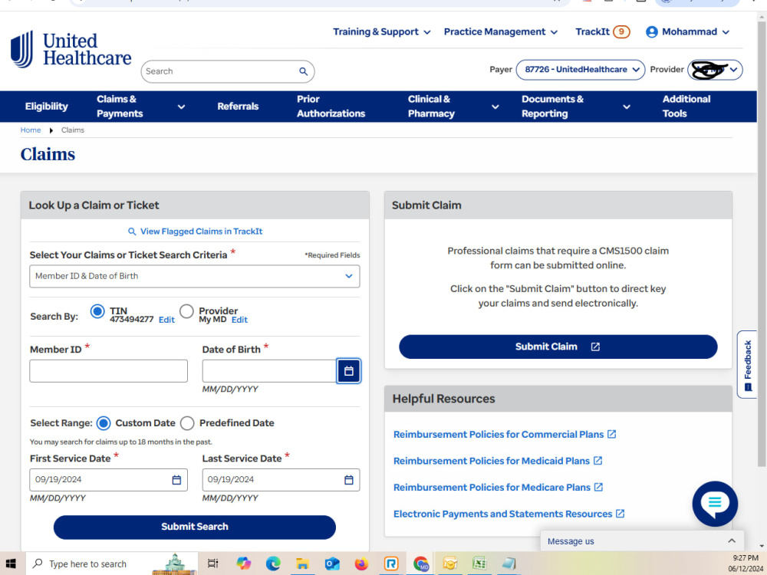Click into the Member ID field
767x575 pixels.
[109, 371]
